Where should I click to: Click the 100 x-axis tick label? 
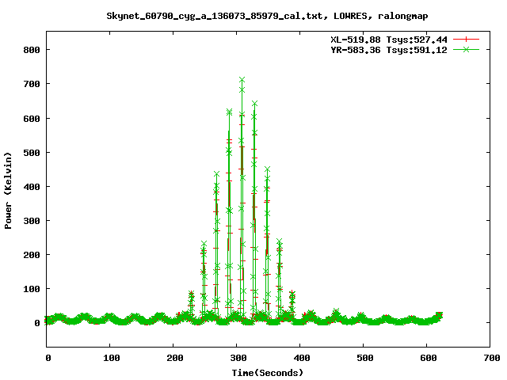[x=112, y=358]
